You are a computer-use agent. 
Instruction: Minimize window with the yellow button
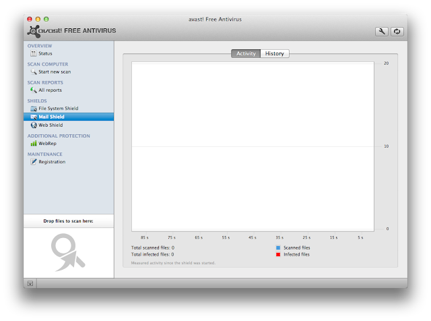pos(38,19)
